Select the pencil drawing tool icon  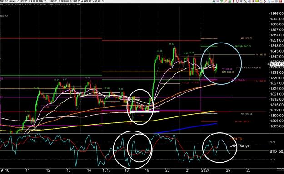(225, 1)
